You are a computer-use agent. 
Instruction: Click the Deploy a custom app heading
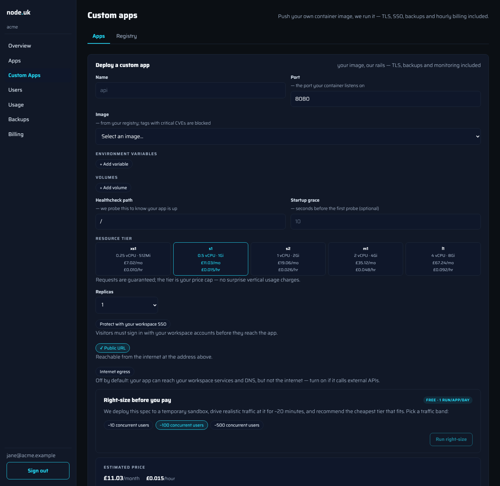coord(123,65)
